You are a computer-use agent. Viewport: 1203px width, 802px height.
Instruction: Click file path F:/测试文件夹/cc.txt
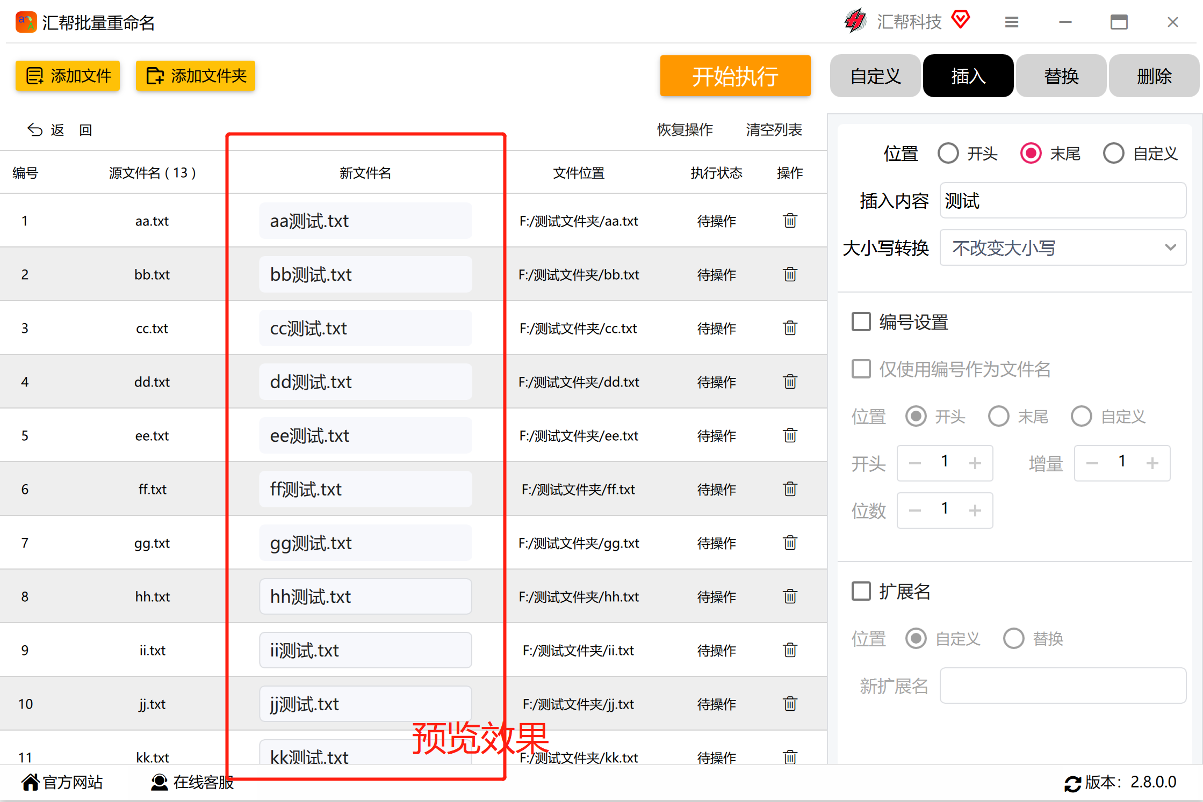click(578, 328)
